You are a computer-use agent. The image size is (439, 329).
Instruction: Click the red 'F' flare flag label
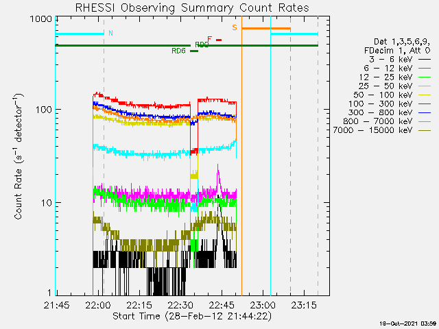pos(209,39)
